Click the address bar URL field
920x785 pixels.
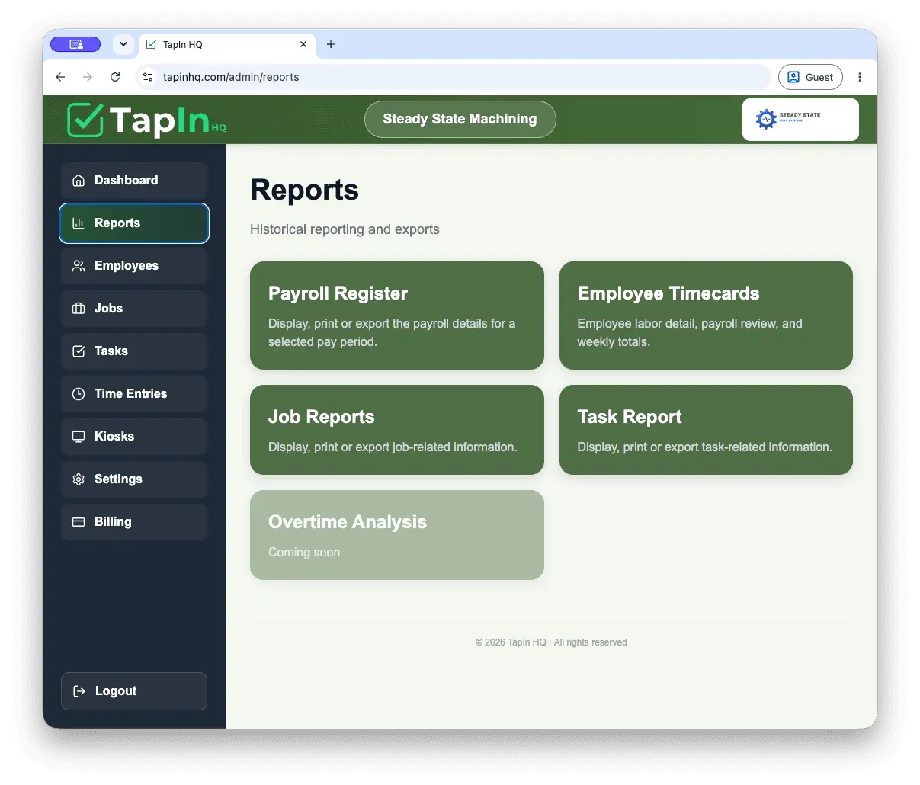pyautogui.click(x=453, y=77)
